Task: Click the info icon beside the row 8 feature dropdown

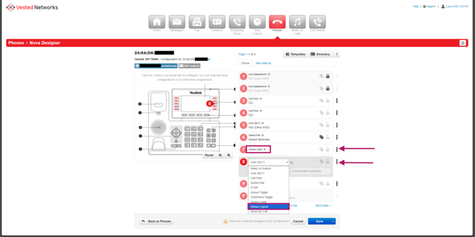Action: click(292, 163)
